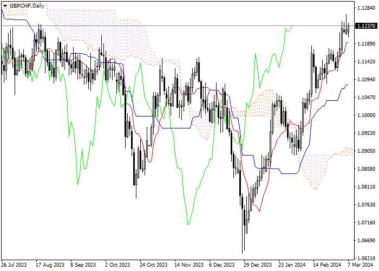The width and height of the screenshot is (379, 271).
Task: Click the 1.10940 price axis label
Action: point(367,80)
